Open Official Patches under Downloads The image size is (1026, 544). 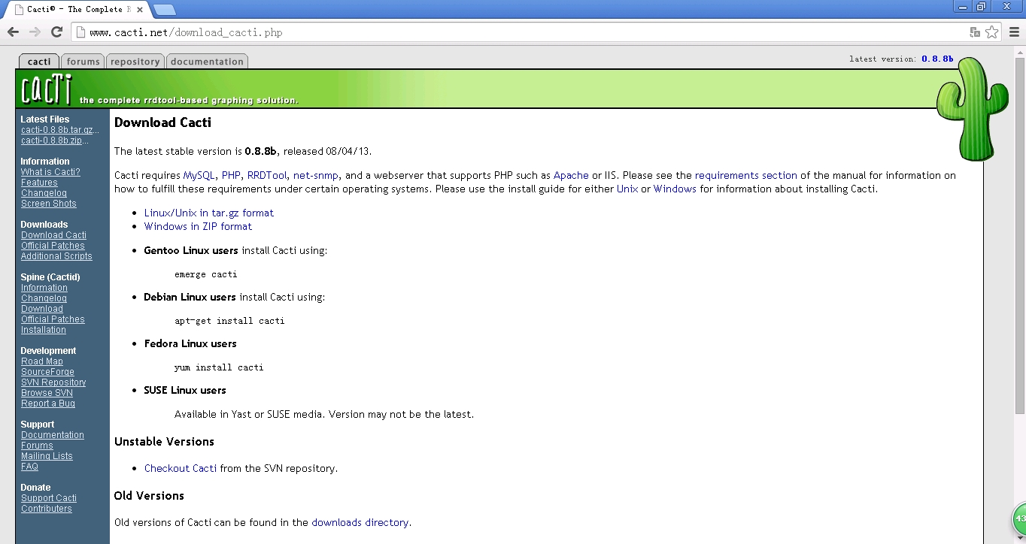click(x=53, y=246)
